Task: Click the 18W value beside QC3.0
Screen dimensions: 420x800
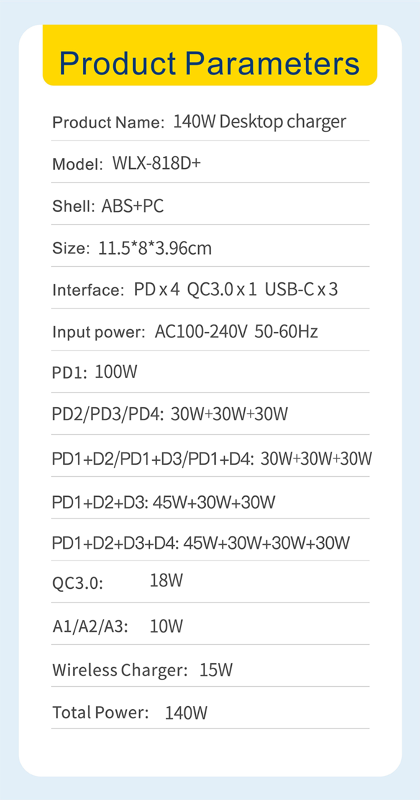Action: point(166,580)
